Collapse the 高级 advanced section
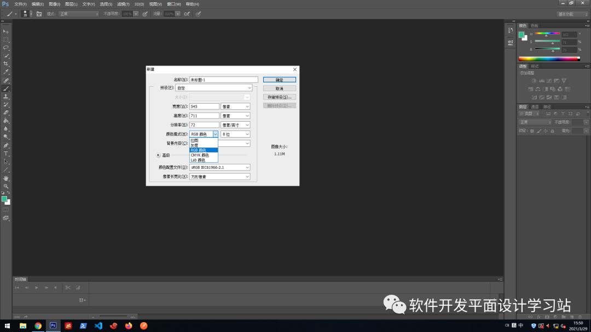Screen dimensions: 591x332 (158, 155)
